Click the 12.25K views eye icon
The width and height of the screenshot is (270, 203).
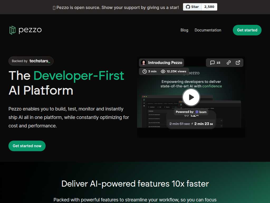[163, 71]
